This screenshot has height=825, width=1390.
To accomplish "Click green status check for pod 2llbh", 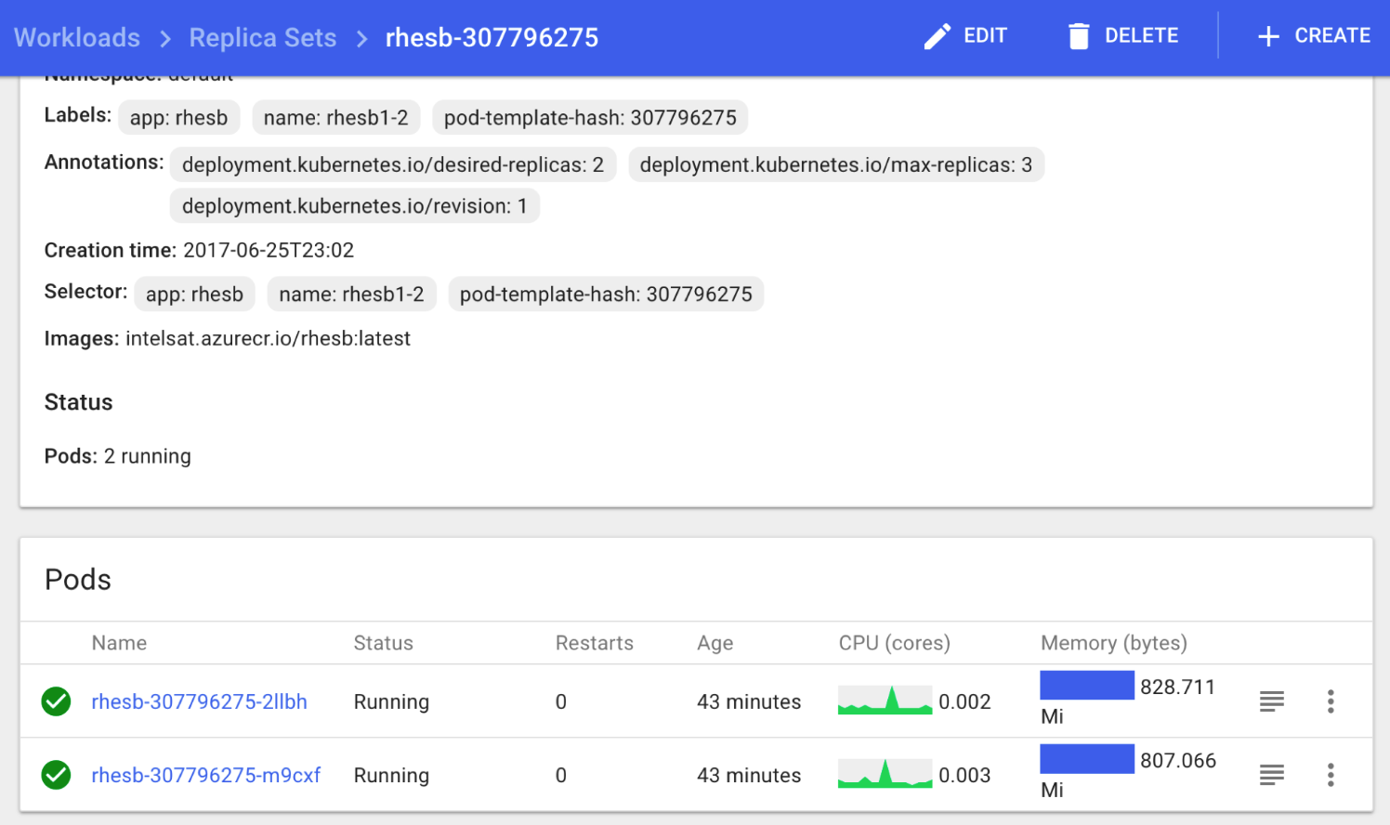I will pyautogui.click(x=56, y=701).
